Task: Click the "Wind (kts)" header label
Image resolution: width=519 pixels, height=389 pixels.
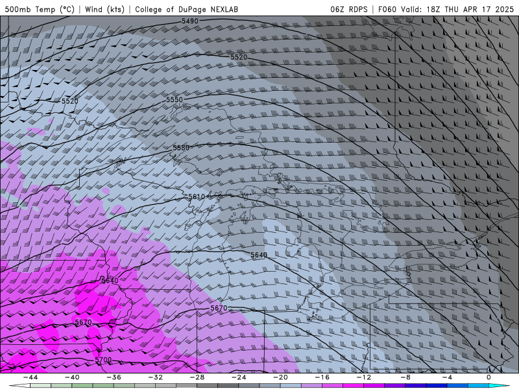Action: click(104, 9)
